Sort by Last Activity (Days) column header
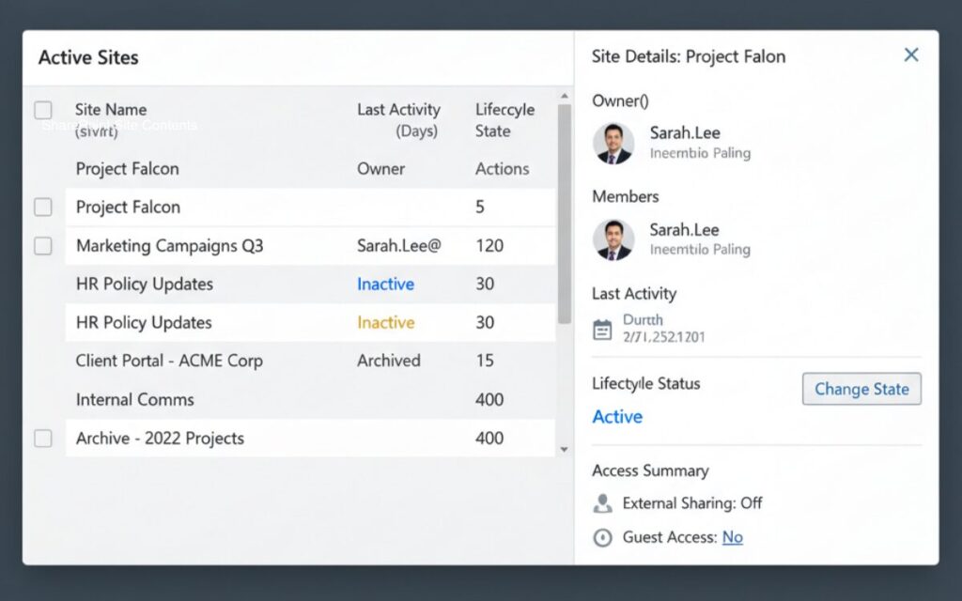The height and width of the screenshot is (601, 962). pyautogui.click(x=398, y=120)
